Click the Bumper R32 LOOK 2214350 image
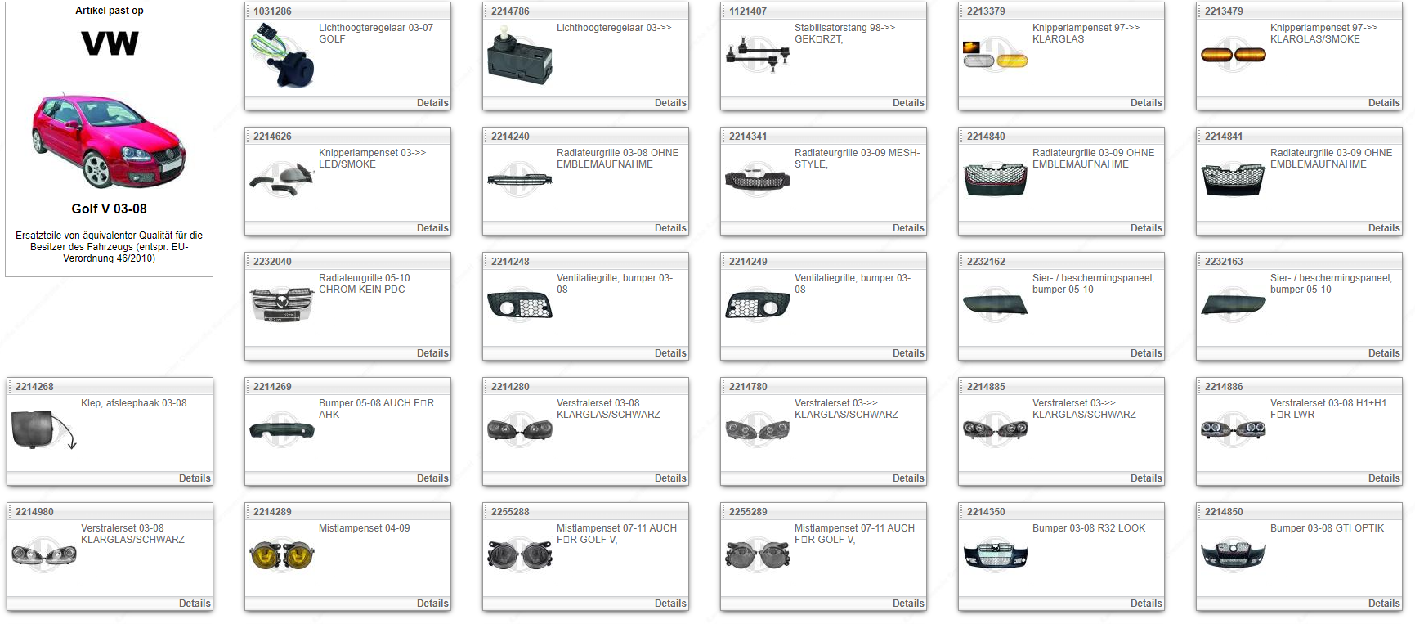Screen dimensions: 1415x624 point(995,554)
